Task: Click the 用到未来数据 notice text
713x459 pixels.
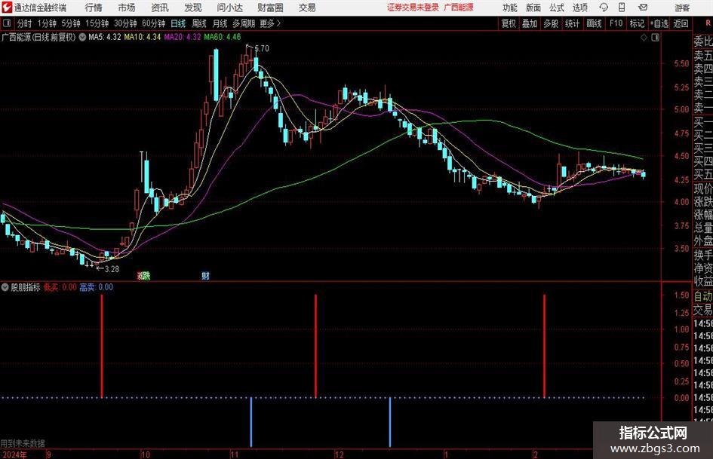Action: pyautogui.click(x=23, y=443)
